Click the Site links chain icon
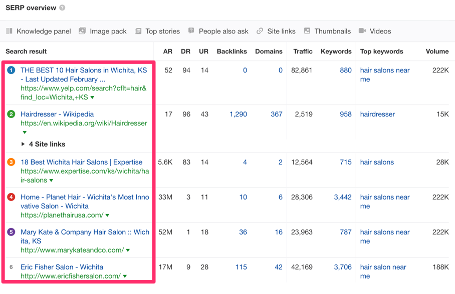Viewport: 455px width, 294px height. [x=260, y=31]
